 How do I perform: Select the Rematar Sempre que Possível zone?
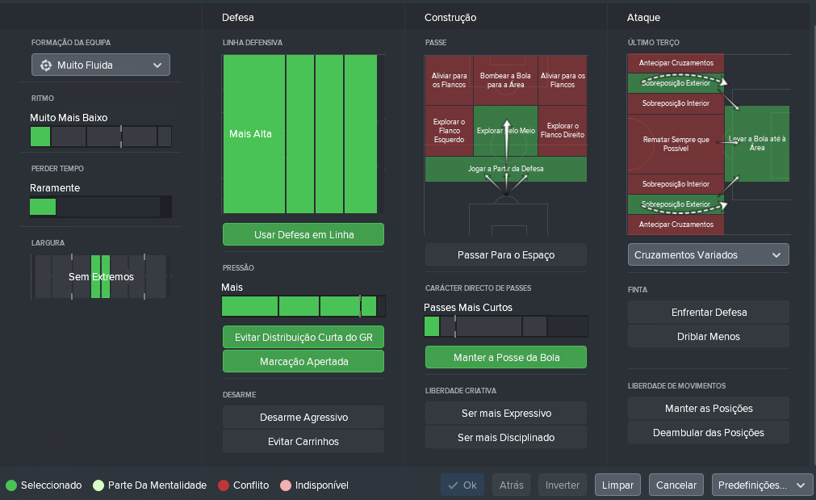tap(676, 144)
